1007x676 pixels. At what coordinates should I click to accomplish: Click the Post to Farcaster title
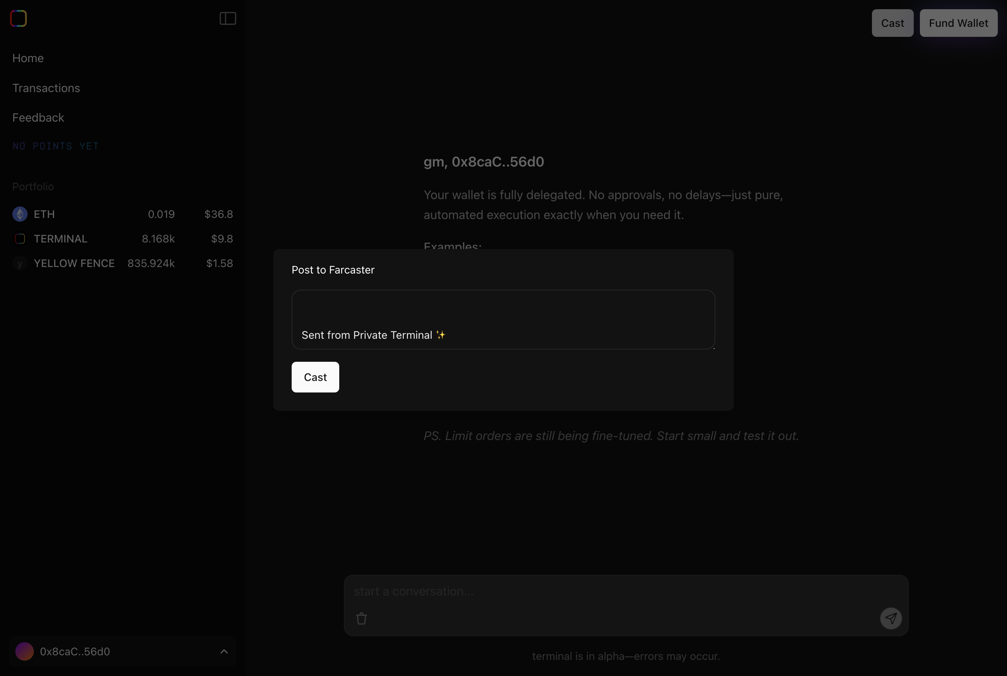point(333,270)
